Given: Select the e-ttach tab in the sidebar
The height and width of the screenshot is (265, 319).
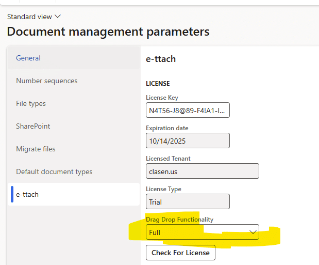Looking at the screenshot, I should [27, 194].
